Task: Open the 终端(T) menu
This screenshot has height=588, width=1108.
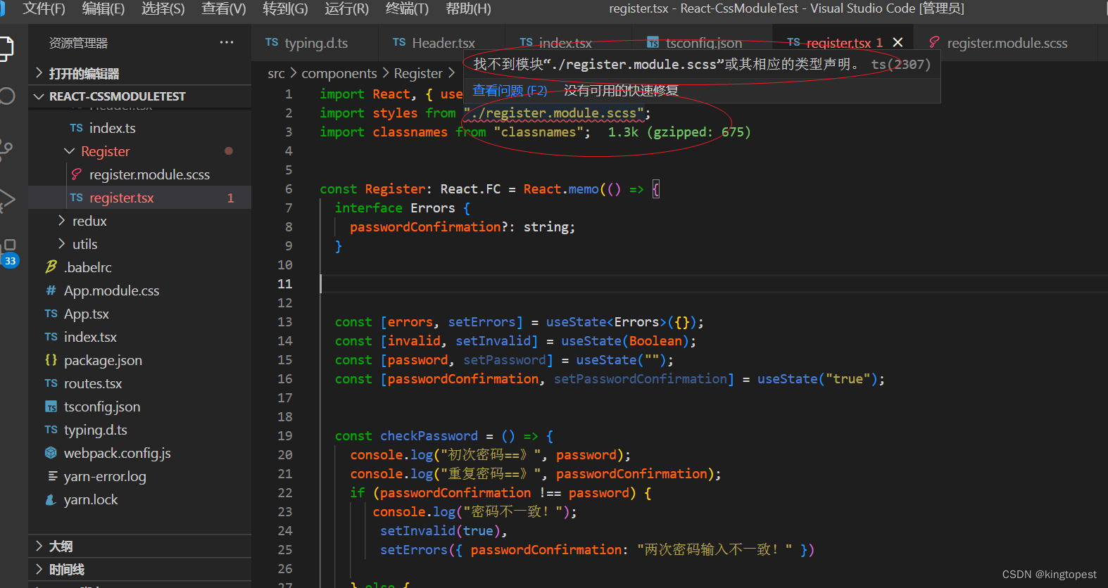Action: (407, 8)
